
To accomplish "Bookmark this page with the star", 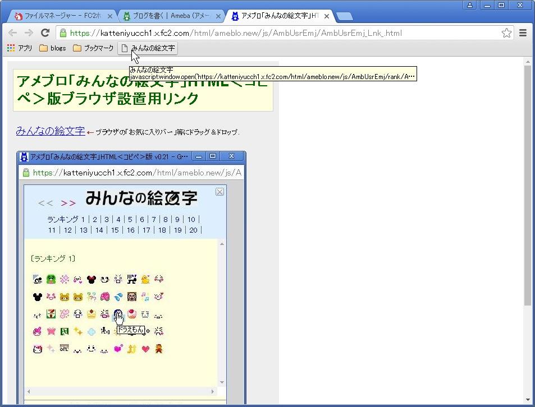I will point(506,33).
